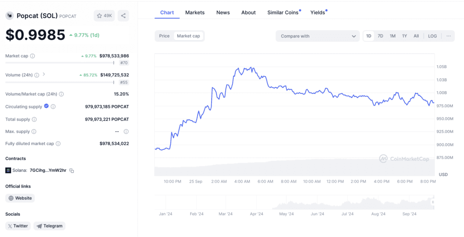Open the Yields tab
The image size is (464, 237).
(318, 12)
